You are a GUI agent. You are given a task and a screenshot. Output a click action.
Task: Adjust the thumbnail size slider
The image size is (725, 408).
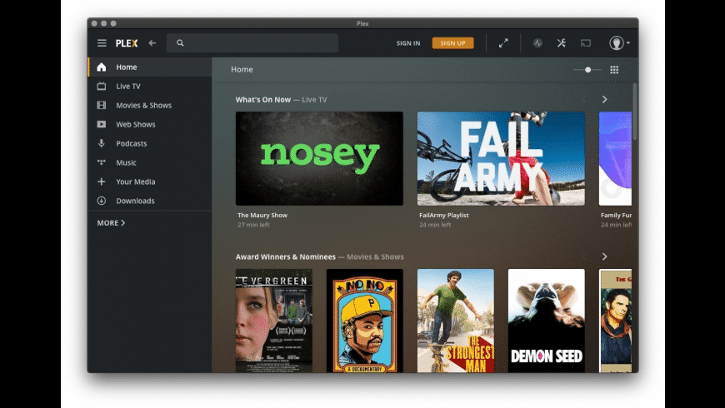[587, 70]
